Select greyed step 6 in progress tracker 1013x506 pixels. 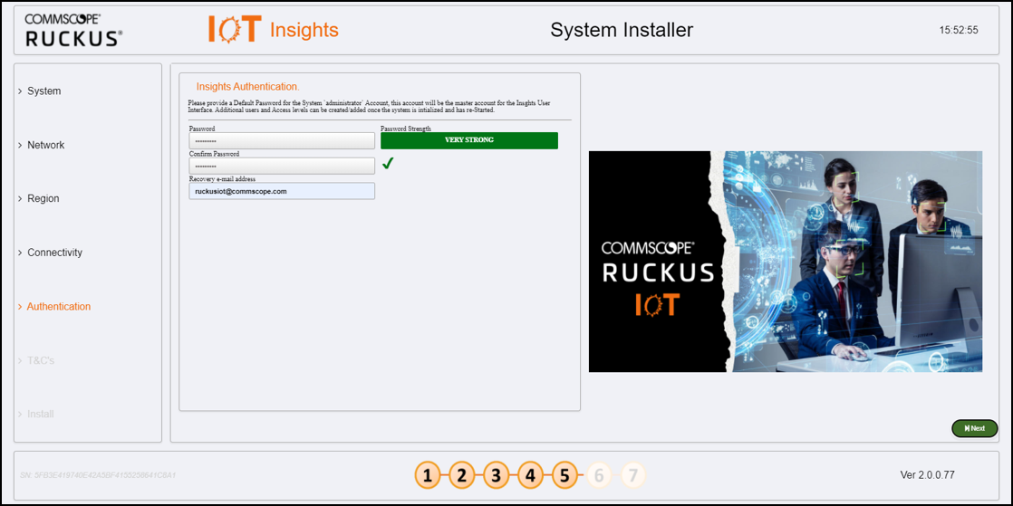(x=598, y=476)
